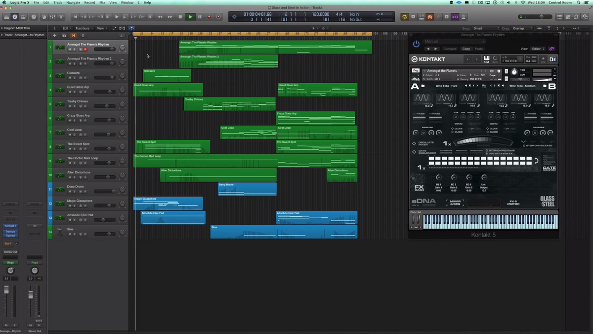The image size is (593, 334).
Task: Open the Functions menu in tracks area
Action: tap(84, 28)
